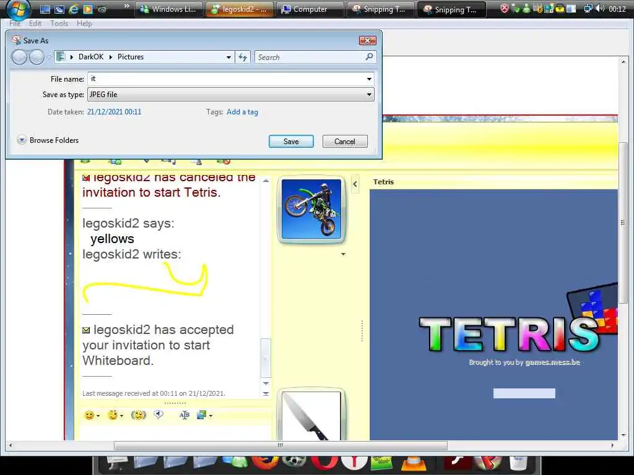634x475 pixels.
Task: Open the Save as type JPEG file combo box
Action: coord(230,95)
